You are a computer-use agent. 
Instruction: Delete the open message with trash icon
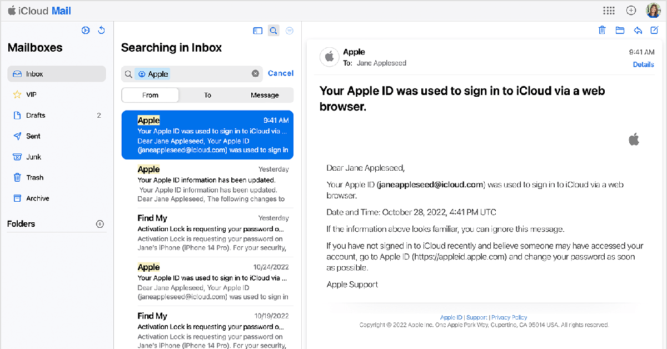point(602,30)
